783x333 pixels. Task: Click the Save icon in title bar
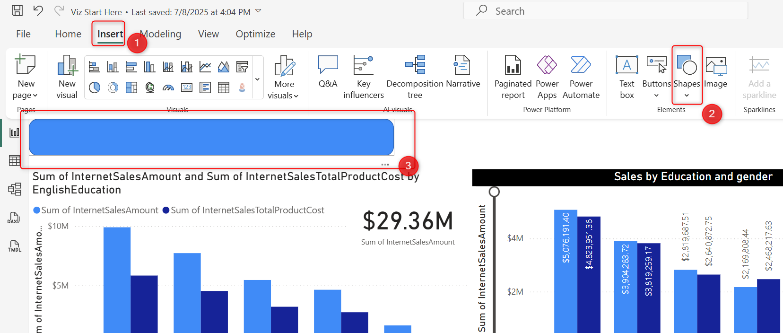17,11
